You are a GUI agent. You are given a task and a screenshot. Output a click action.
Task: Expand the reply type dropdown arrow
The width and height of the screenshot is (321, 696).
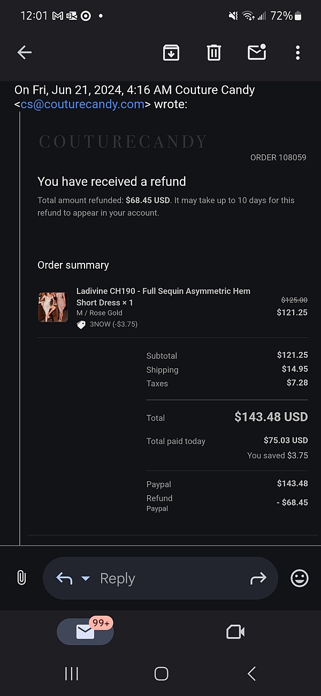tap(86, 578)
